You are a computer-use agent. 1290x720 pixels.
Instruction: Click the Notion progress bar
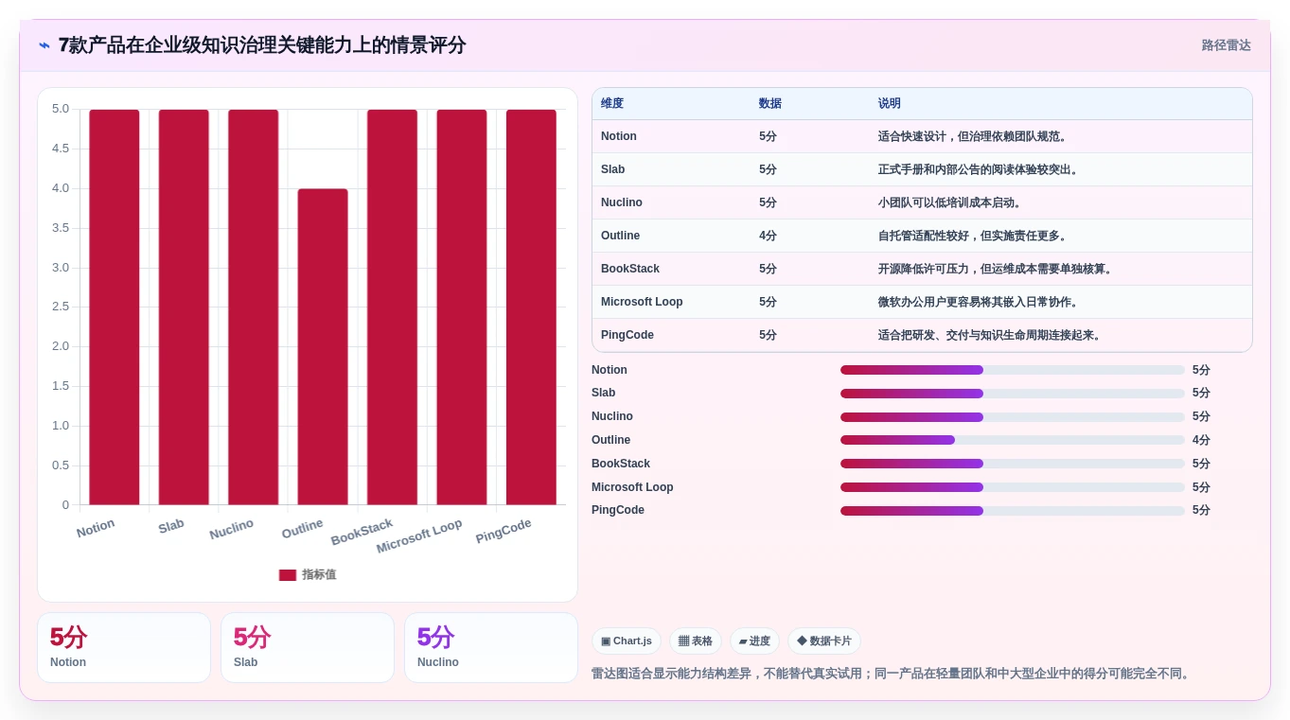pyautogui.click(x=1013, y=370)
